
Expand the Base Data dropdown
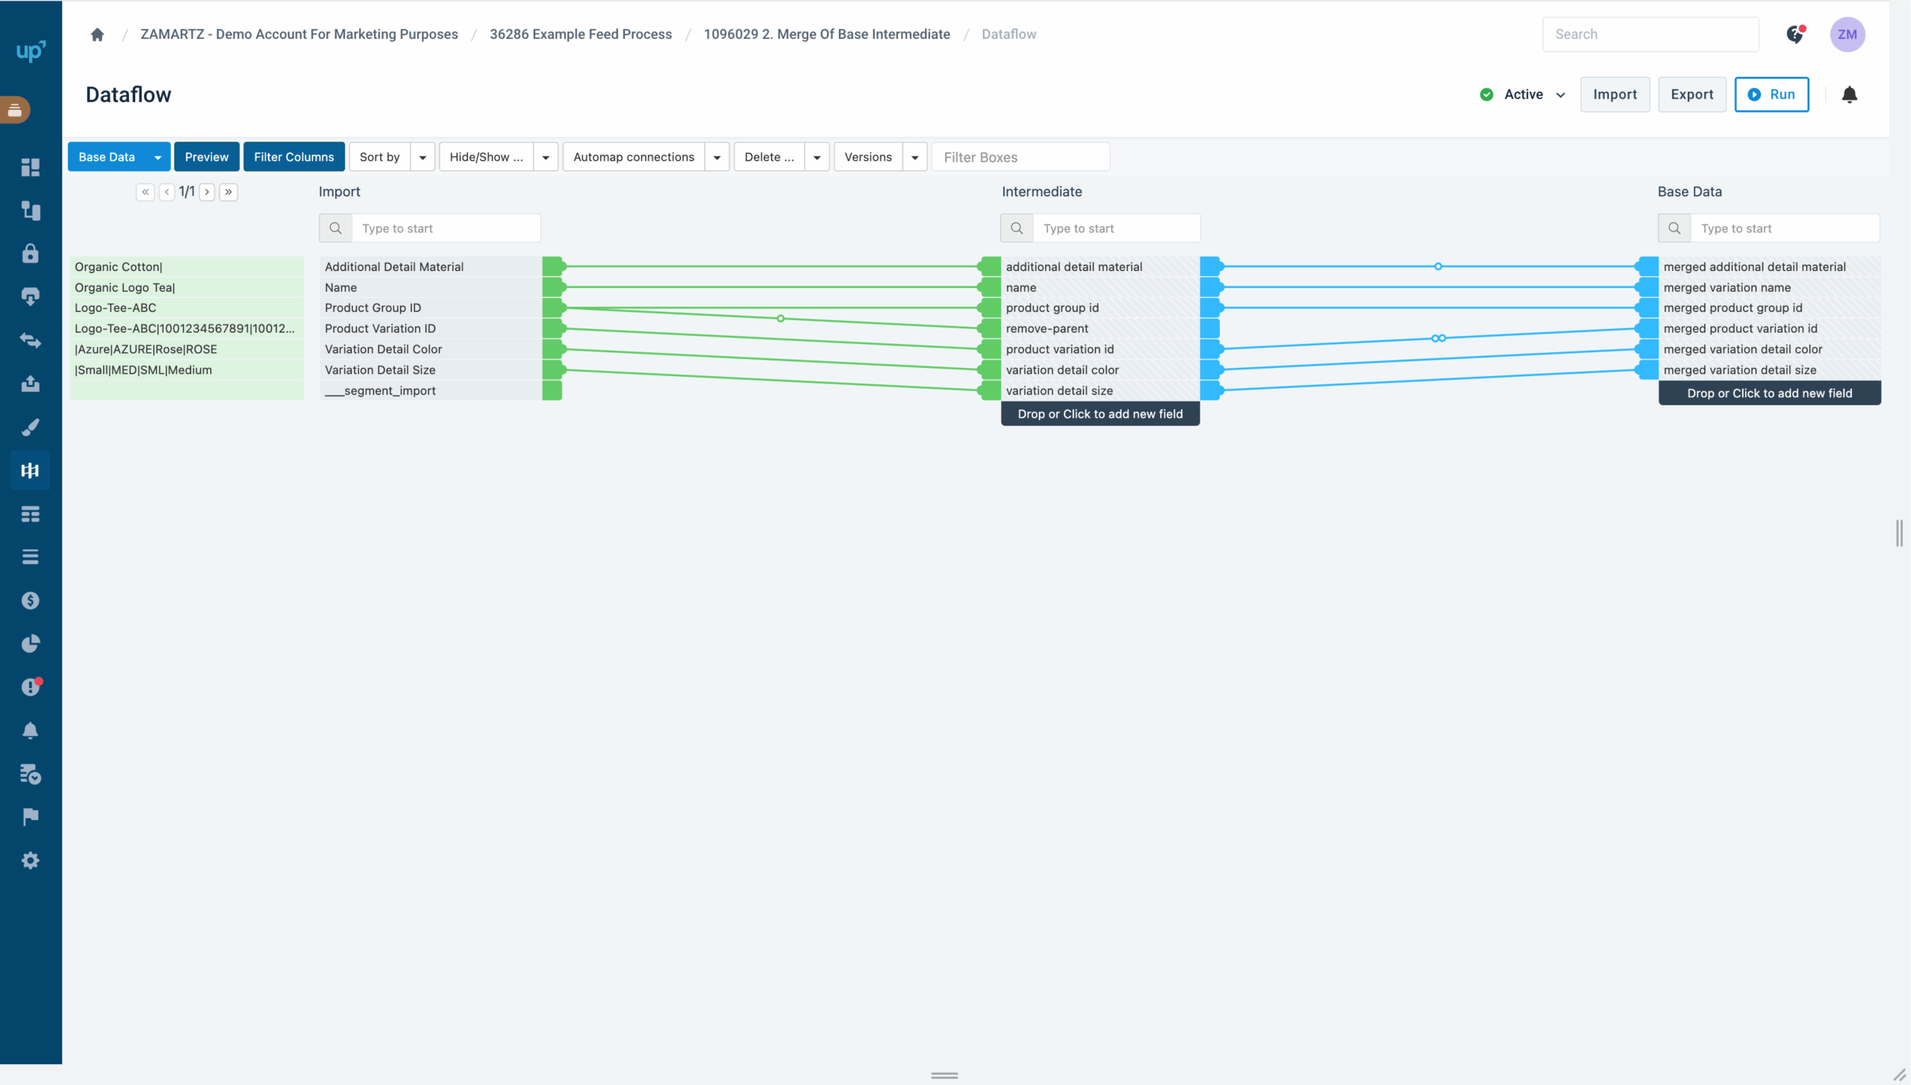coord(157,157)
